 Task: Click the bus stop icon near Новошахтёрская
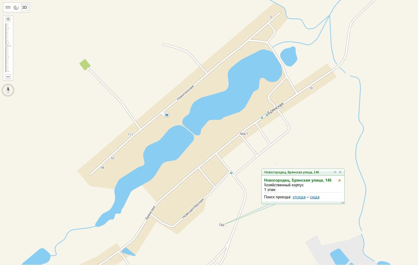tap(231, 173)
